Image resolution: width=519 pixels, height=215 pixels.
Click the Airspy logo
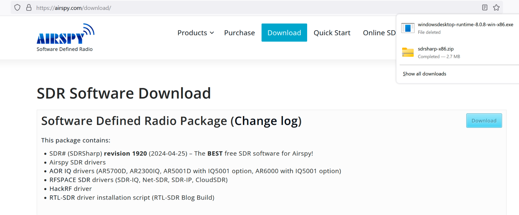(x=65, y=35)
